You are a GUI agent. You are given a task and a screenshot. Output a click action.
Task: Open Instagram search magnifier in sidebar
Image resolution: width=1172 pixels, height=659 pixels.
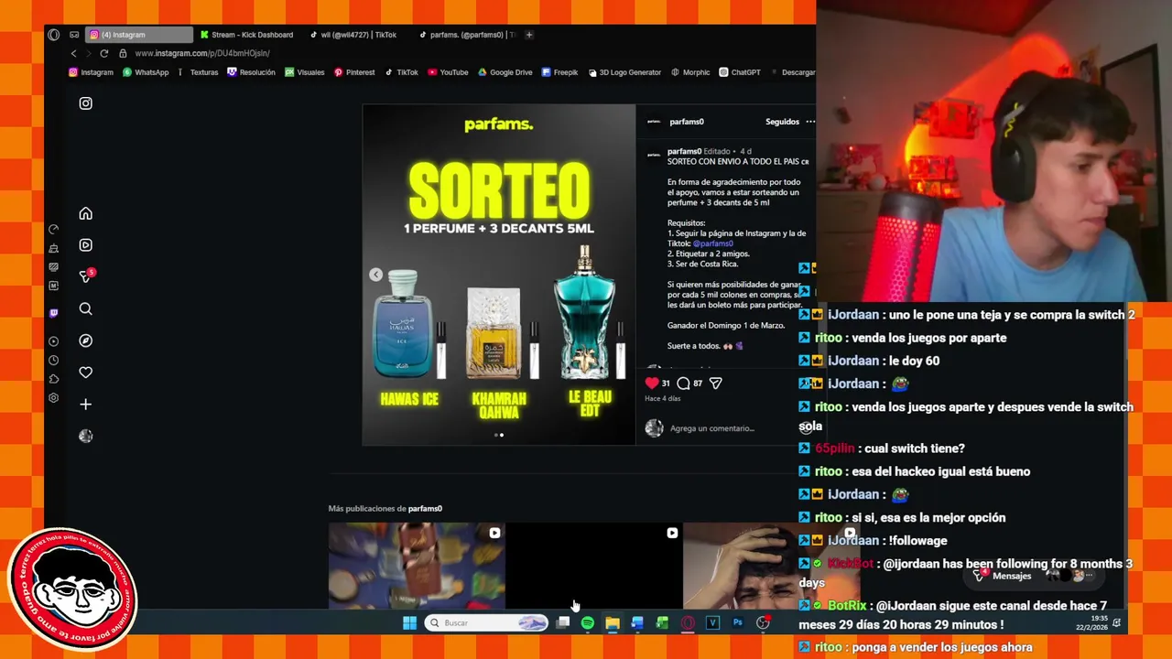pyautogui.click(x=85, y=308)
